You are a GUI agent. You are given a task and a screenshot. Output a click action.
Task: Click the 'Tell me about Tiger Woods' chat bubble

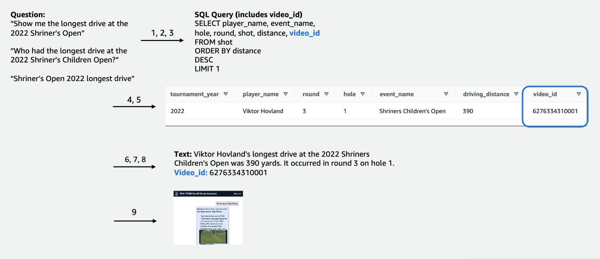point(227,204)
